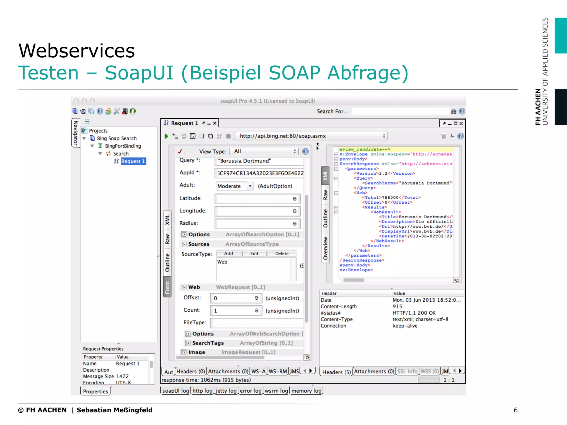The height and width of the screenshot is (425, 567).
Task: Click the Edit SourceType button
Action: click(254, 253)
